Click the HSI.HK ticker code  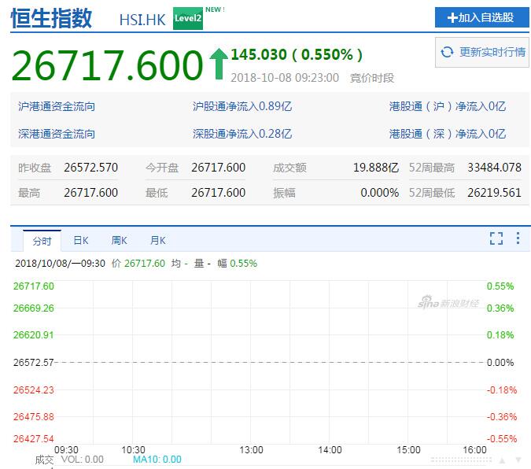(142, 20)
